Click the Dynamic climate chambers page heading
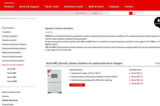This screenshot has width=160, height=106. 59,28
